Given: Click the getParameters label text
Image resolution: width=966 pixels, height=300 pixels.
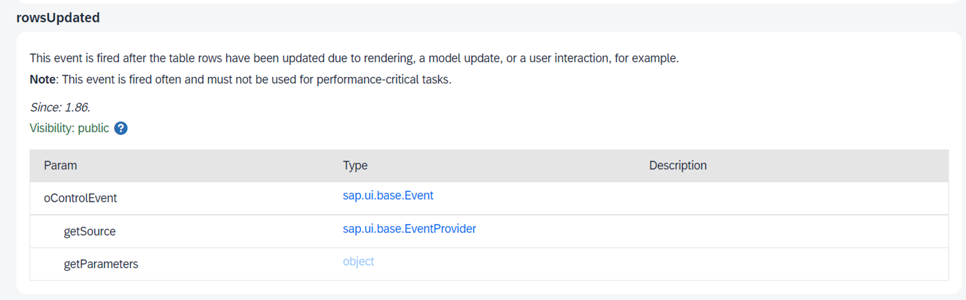Looking at the screenshot, I should click(x=100, y=264).
